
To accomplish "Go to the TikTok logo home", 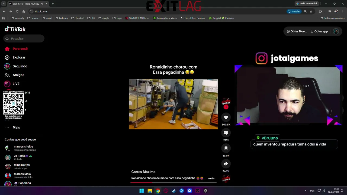I will coord(15,29).
